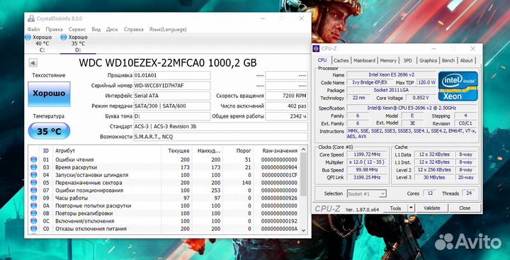This screenshot has height=260, width=510.
Task: Minimize the CrystalDiskInfo window
Action: point(263,18)
